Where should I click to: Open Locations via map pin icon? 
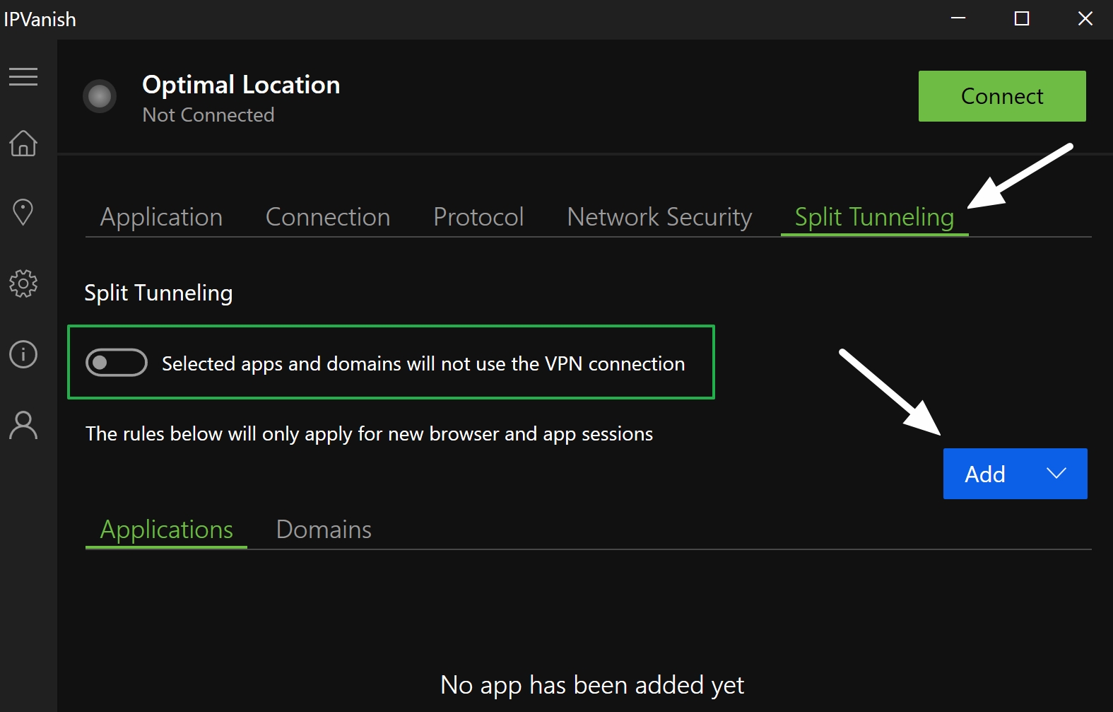pos(23,212)
